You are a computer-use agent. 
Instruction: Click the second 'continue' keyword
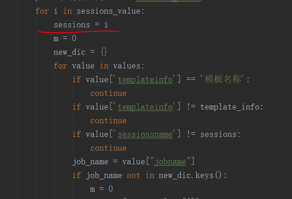[108, 120]
